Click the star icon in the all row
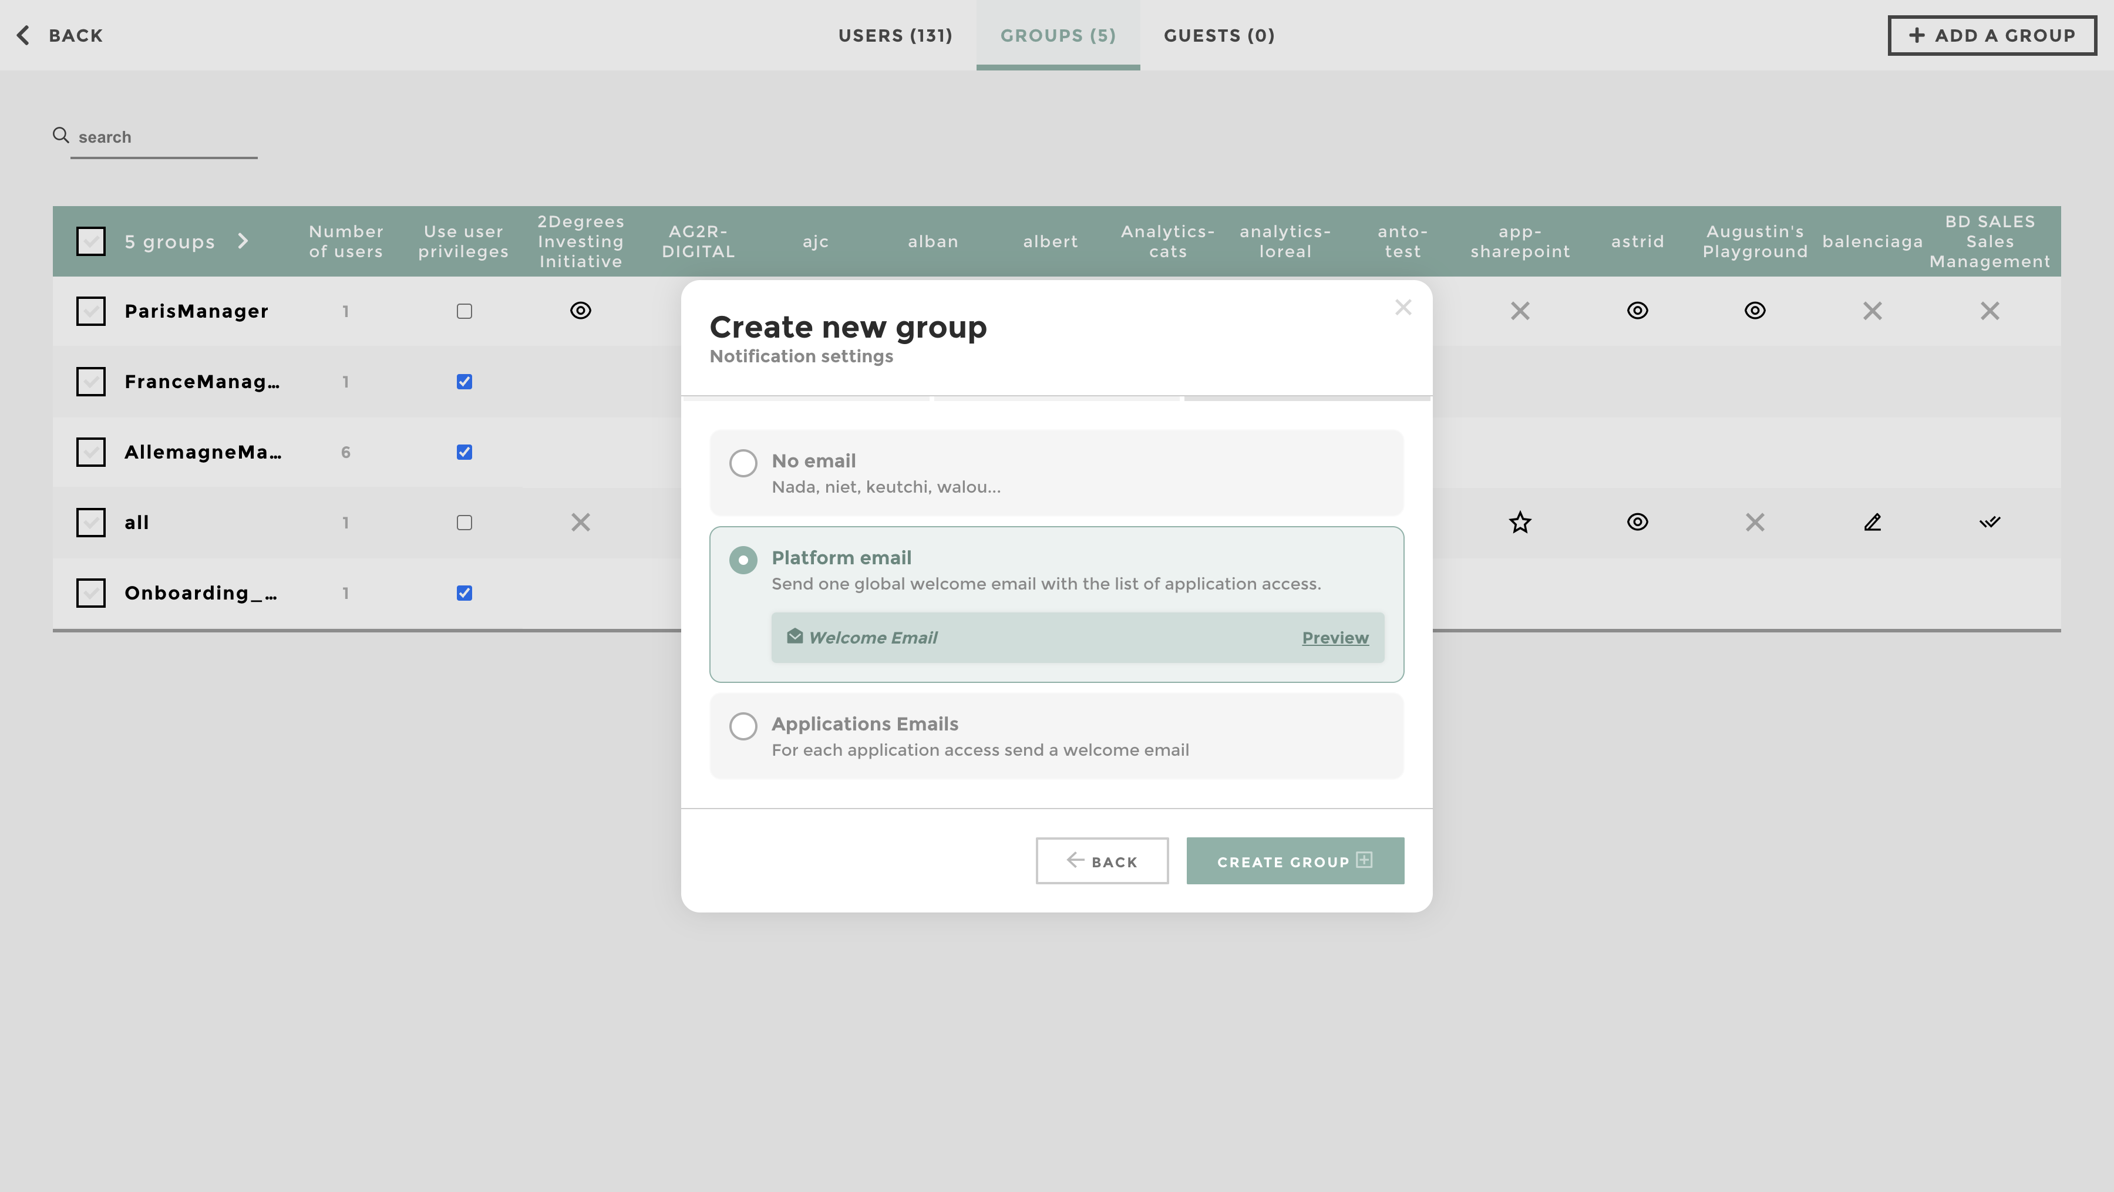The width and height of the screenshot is (2114, 1192). pyautogui.click(x=1520, y=523)
